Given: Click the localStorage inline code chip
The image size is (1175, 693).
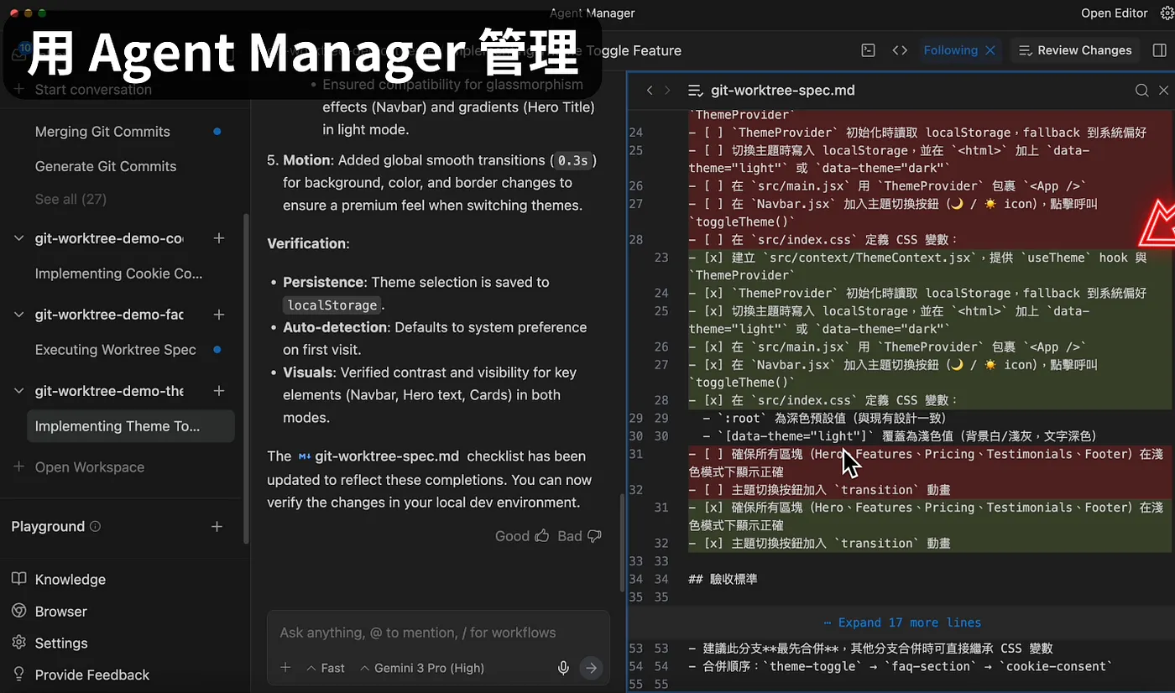Looking at the screenshot, I should 332,305.
